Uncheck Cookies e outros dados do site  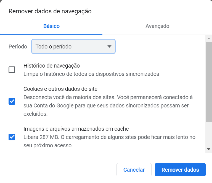[12, 101]
